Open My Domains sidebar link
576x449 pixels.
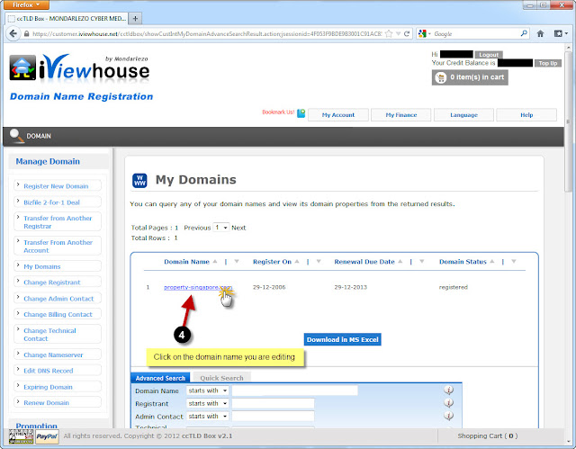point(42,266)
